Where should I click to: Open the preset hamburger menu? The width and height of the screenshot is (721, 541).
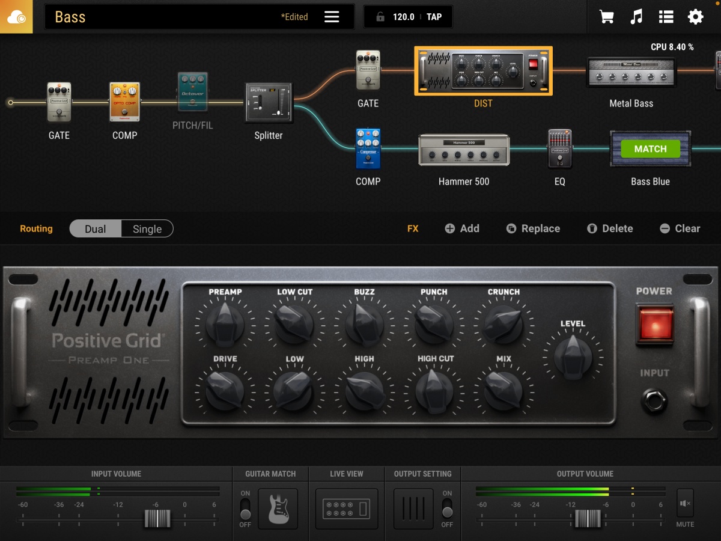(x=332, y=17)
